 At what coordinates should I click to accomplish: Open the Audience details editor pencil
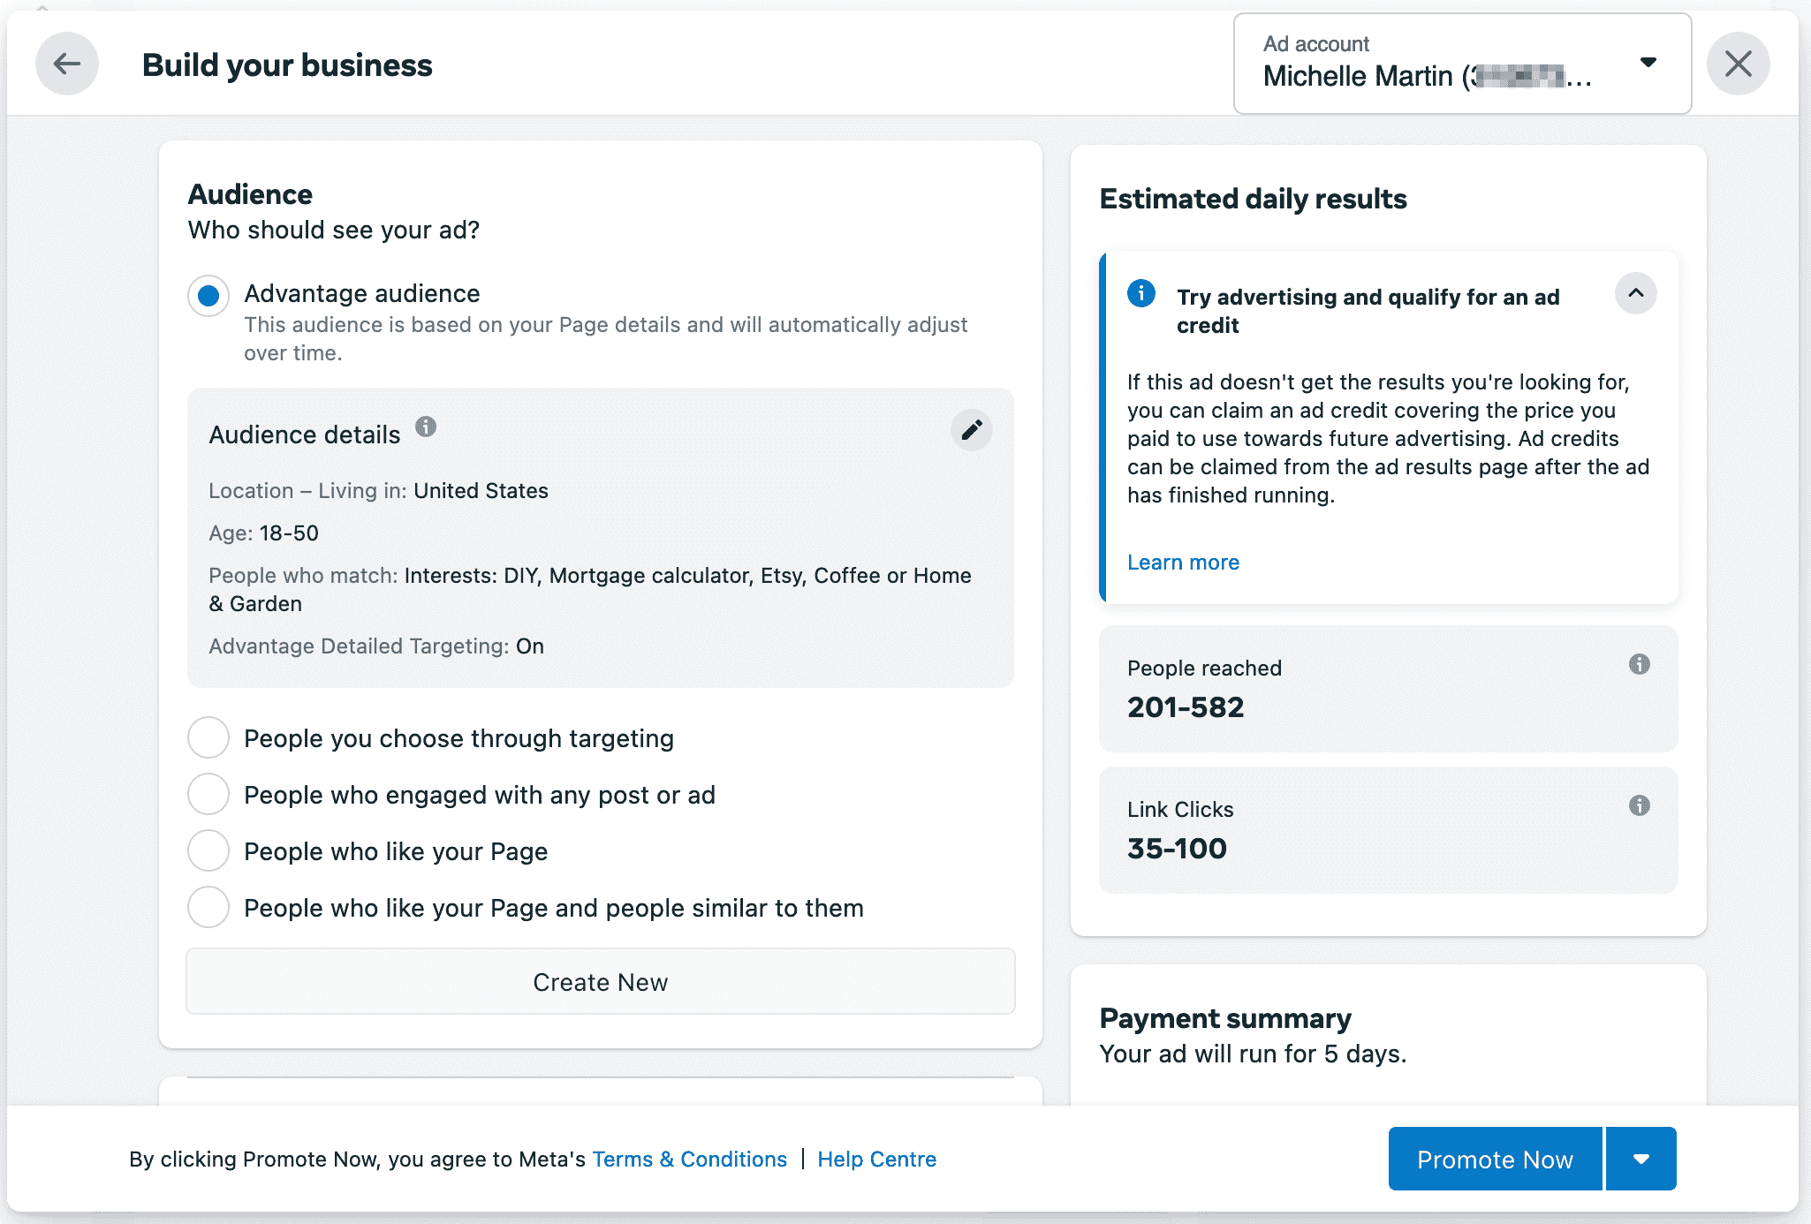tap(972, 430)
